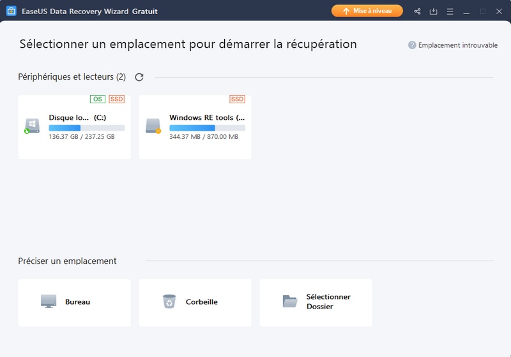The height and width of the screenshot is (357, 511).
Task: Click the Disque lo... (C:) drive name
Action: pyautogui.click(x=77, y=118)
